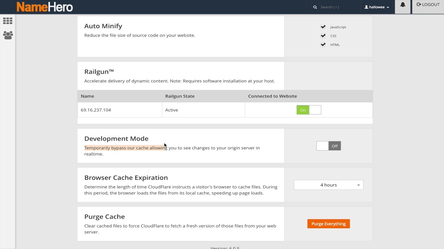This screenshot has width=444, height=249.
Task: Click the LOGOUT button text
Action: coord(431,4)
